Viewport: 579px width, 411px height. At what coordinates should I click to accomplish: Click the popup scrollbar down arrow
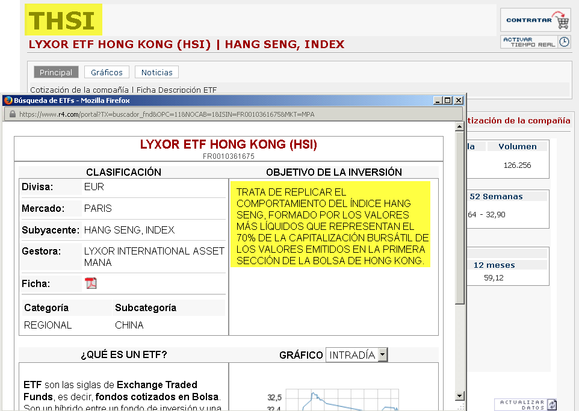point(459,396)
